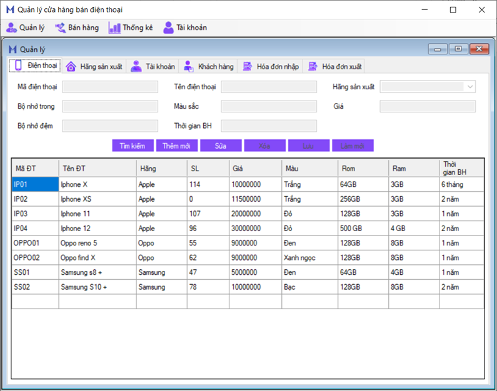497x391 pixels.
Task: Focus the Bộ nhớ đệm field
Action: click(x=110, y=126)
